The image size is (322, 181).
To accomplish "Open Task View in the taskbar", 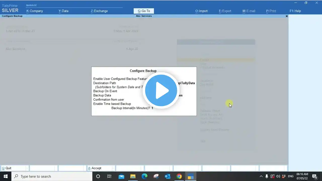I will pos(109,176).
